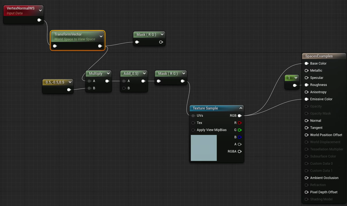The height and width of the screenshot is (206, 347).
Task: Click the Texture Sample RGBA output pin
Action: click(239, 151)
